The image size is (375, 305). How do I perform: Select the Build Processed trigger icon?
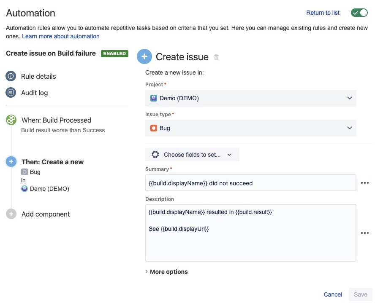point(11,120)
